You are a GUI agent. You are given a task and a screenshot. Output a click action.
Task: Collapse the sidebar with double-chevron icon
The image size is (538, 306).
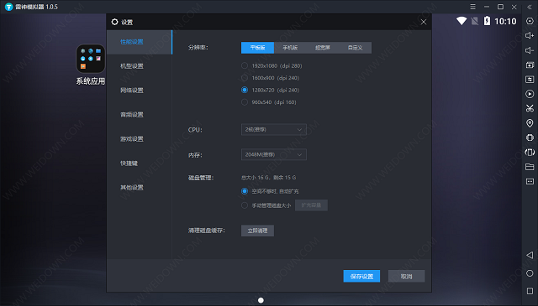(530, 7)
